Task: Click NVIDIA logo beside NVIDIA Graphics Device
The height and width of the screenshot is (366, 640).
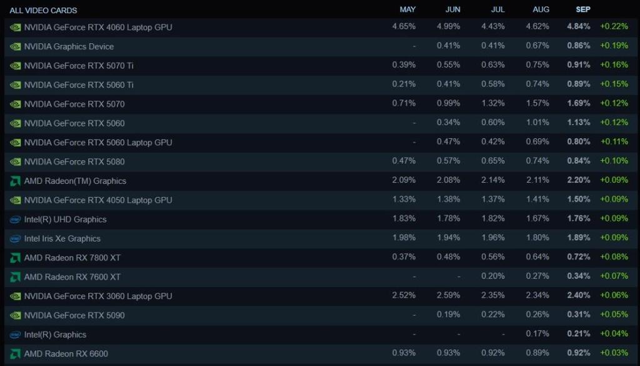Action: (16, 47)
